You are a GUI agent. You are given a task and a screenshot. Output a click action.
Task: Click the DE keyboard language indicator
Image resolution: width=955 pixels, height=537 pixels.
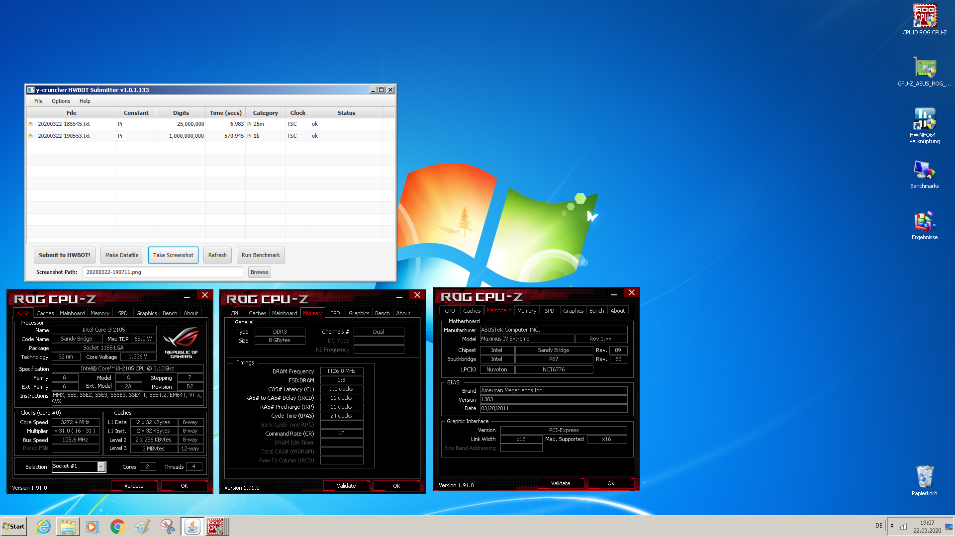tap(879, 526)
